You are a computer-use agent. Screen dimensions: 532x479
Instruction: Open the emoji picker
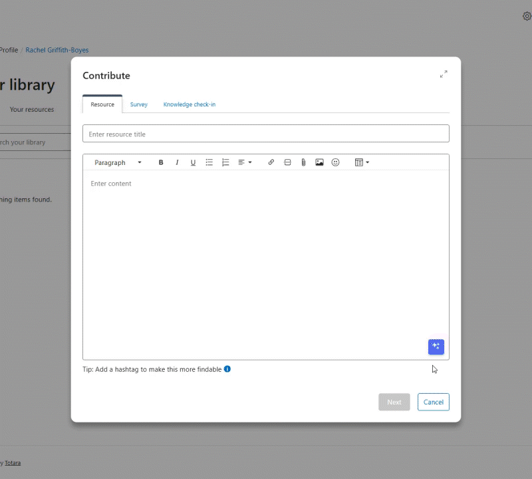(x=335, y=162)
